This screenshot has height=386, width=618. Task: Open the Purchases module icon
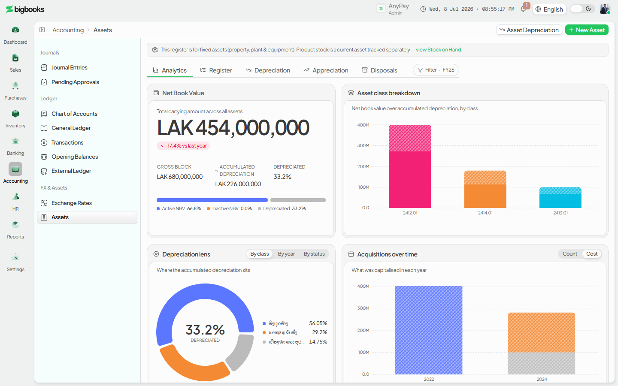(x=15, y=86)
